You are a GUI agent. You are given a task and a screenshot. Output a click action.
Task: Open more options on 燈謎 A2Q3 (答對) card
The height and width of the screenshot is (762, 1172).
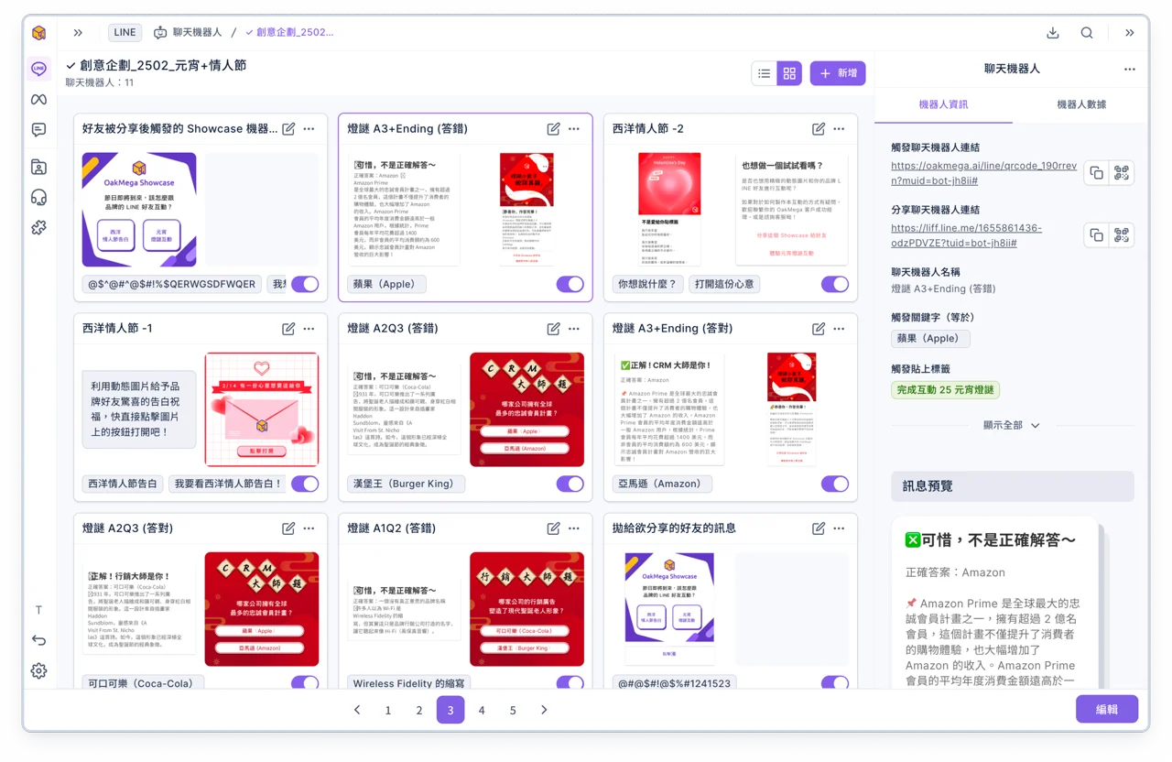(x=309, y=528)
